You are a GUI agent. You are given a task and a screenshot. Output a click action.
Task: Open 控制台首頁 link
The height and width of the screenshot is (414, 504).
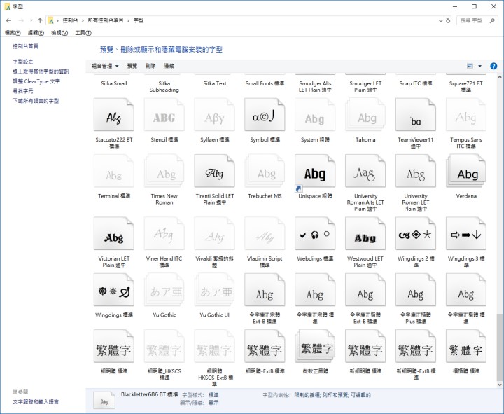click(x=25, y=46)
